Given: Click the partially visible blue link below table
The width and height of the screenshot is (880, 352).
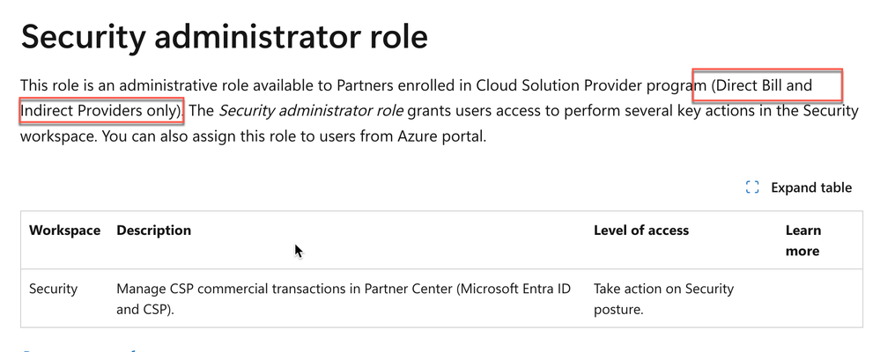Looking at the screenshot, I should (78, 349).
